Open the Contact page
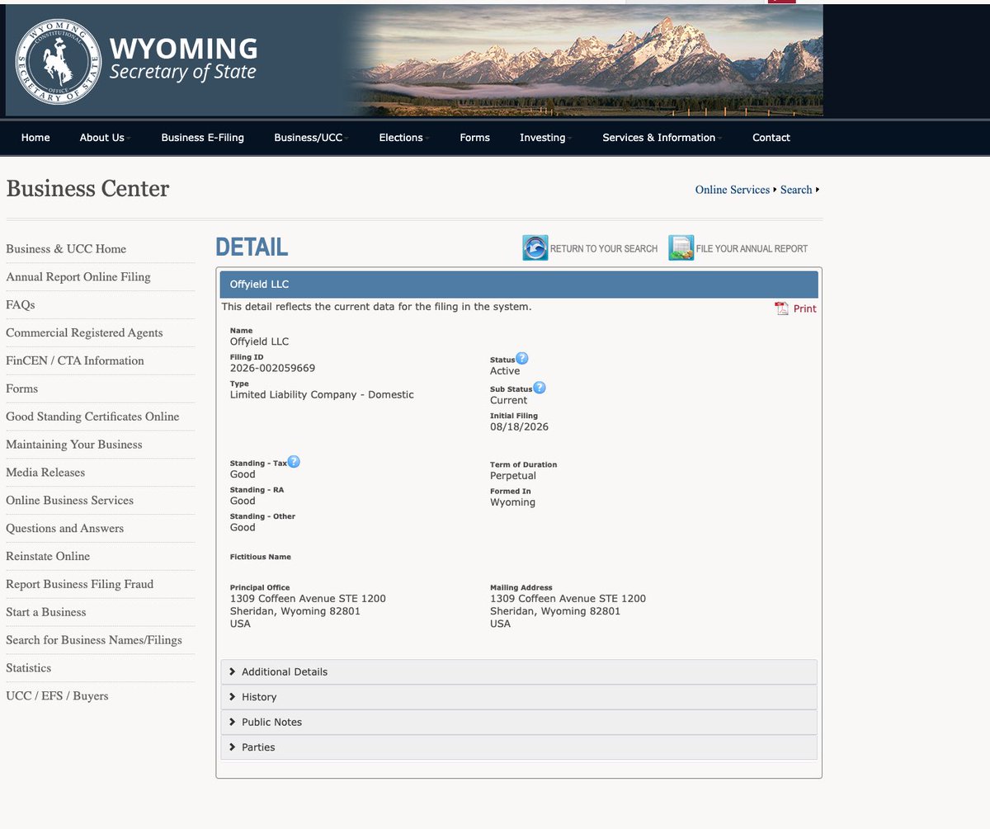Screen dimensions: 990x829 [x=771, y=138]
